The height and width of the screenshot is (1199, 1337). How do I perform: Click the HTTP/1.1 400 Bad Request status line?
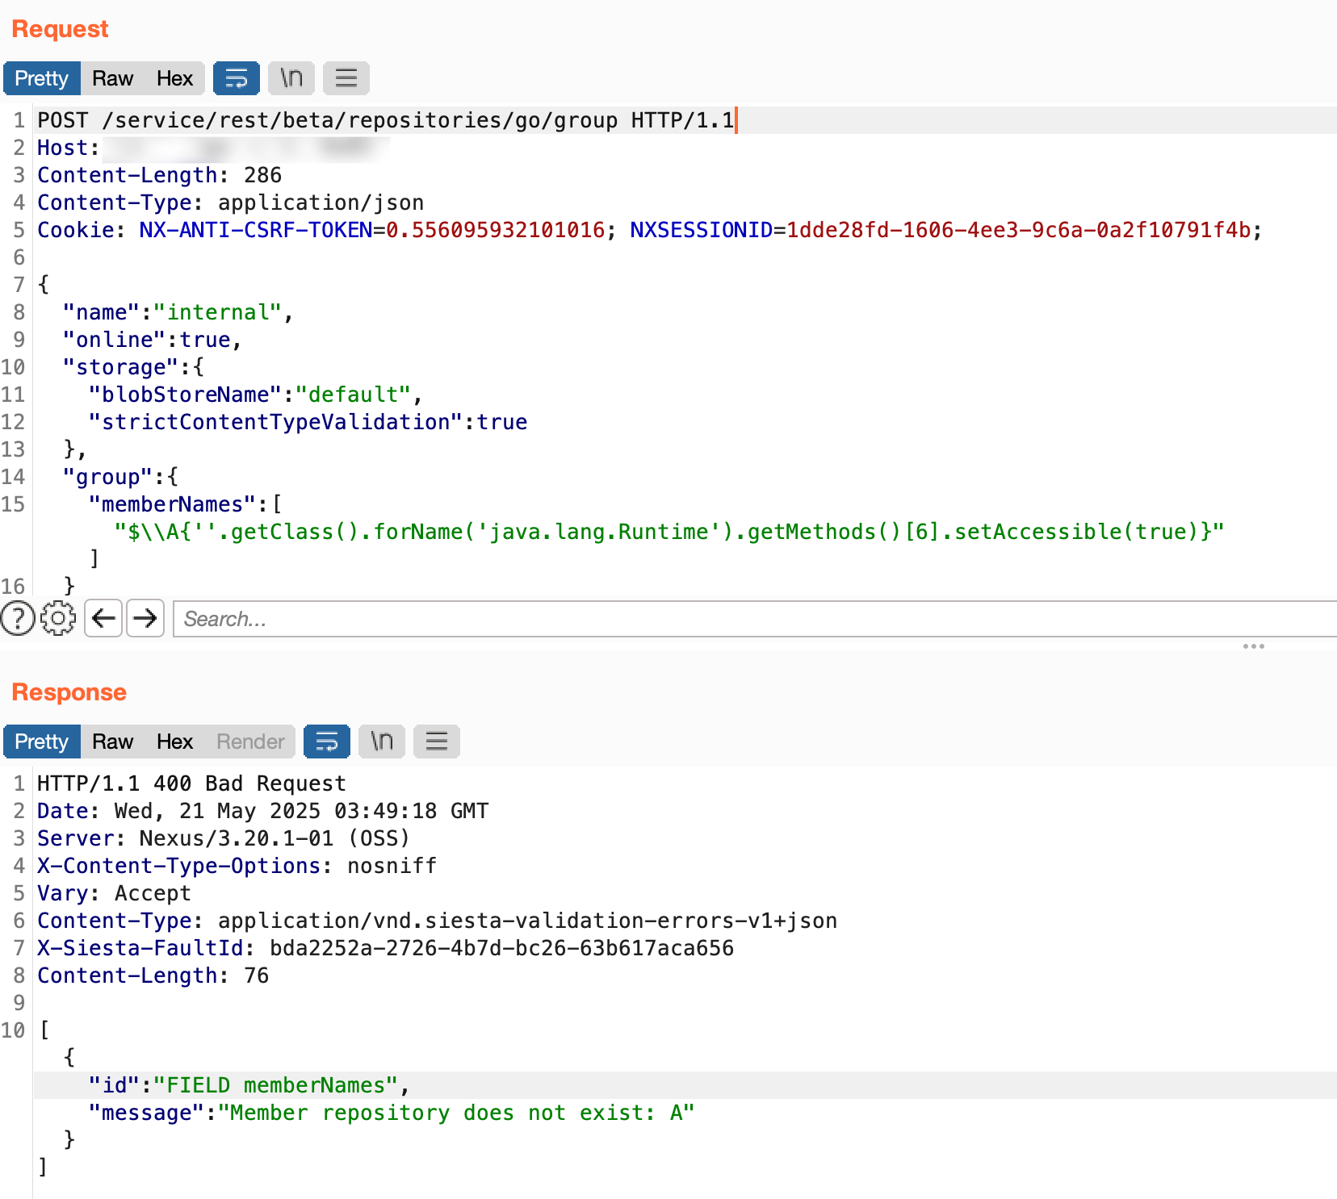191,783
